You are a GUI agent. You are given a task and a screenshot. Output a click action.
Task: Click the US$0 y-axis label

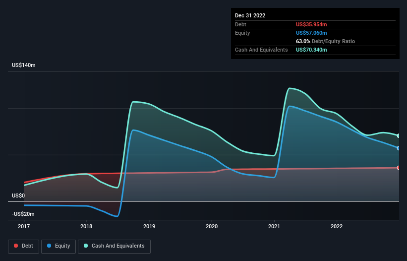click(18, 196)
